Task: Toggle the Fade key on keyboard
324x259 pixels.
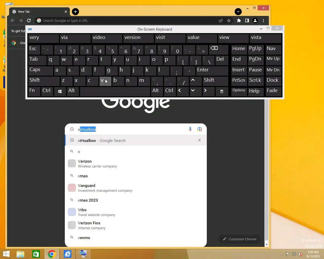Action: [273, 91]
